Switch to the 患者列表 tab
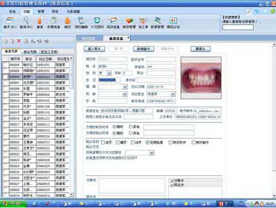276x208 pixels. (11, 51)
